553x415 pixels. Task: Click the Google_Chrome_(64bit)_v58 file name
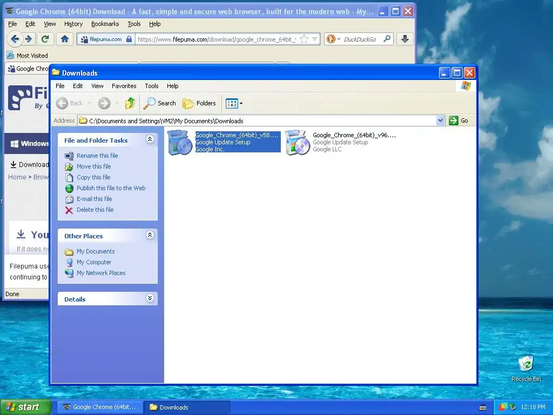tap(237, 135)
